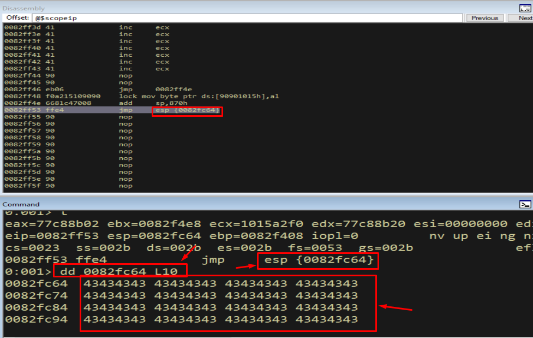
Task: Click the line 0082ff46 jmp 0082ff4e
Action: pos(98,89)
